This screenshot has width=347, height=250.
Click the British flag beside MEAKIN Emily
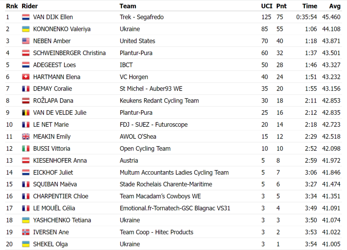[x=26, y=136]
